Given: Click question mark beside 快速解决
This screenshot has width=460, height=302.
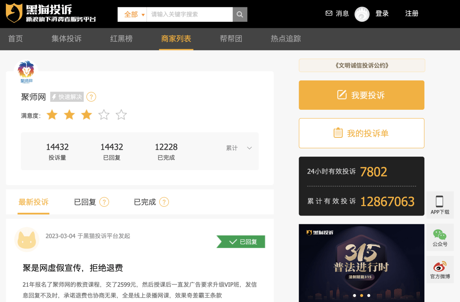Looking at the screenshot, I should pos(91,97).
